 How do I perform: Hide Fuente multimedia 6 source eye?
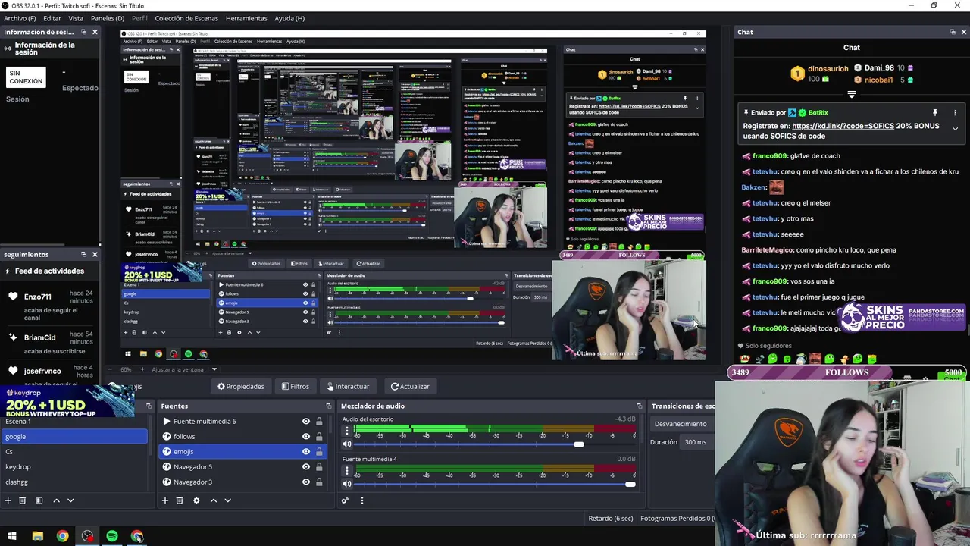tap(306, 422)
